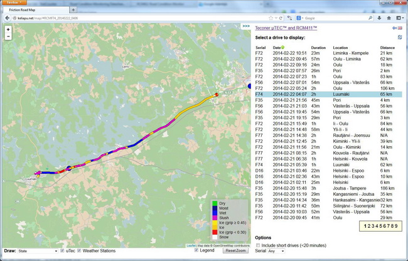Screen dimensions: 408x261
Task: Click the Serial column header
Action: coord(260,48)
